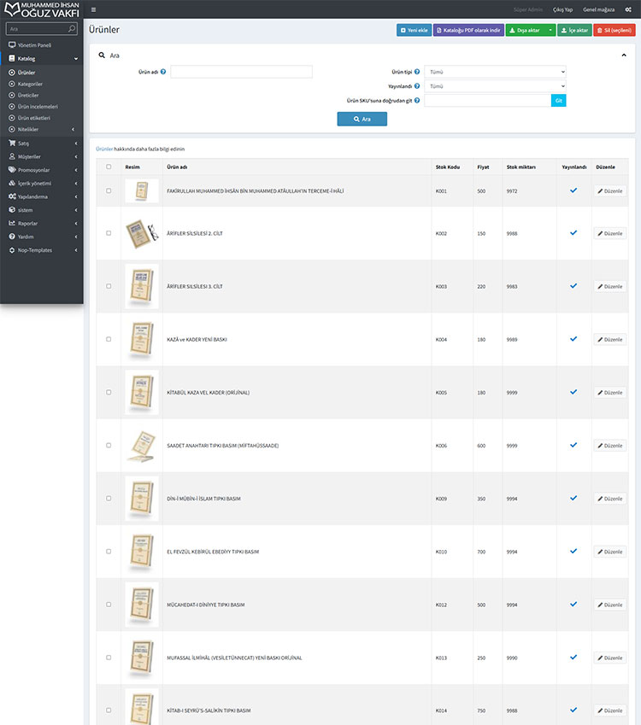
Task: Open Ürün etiketleri in the sidebar
Action: (x=42, y=118)
